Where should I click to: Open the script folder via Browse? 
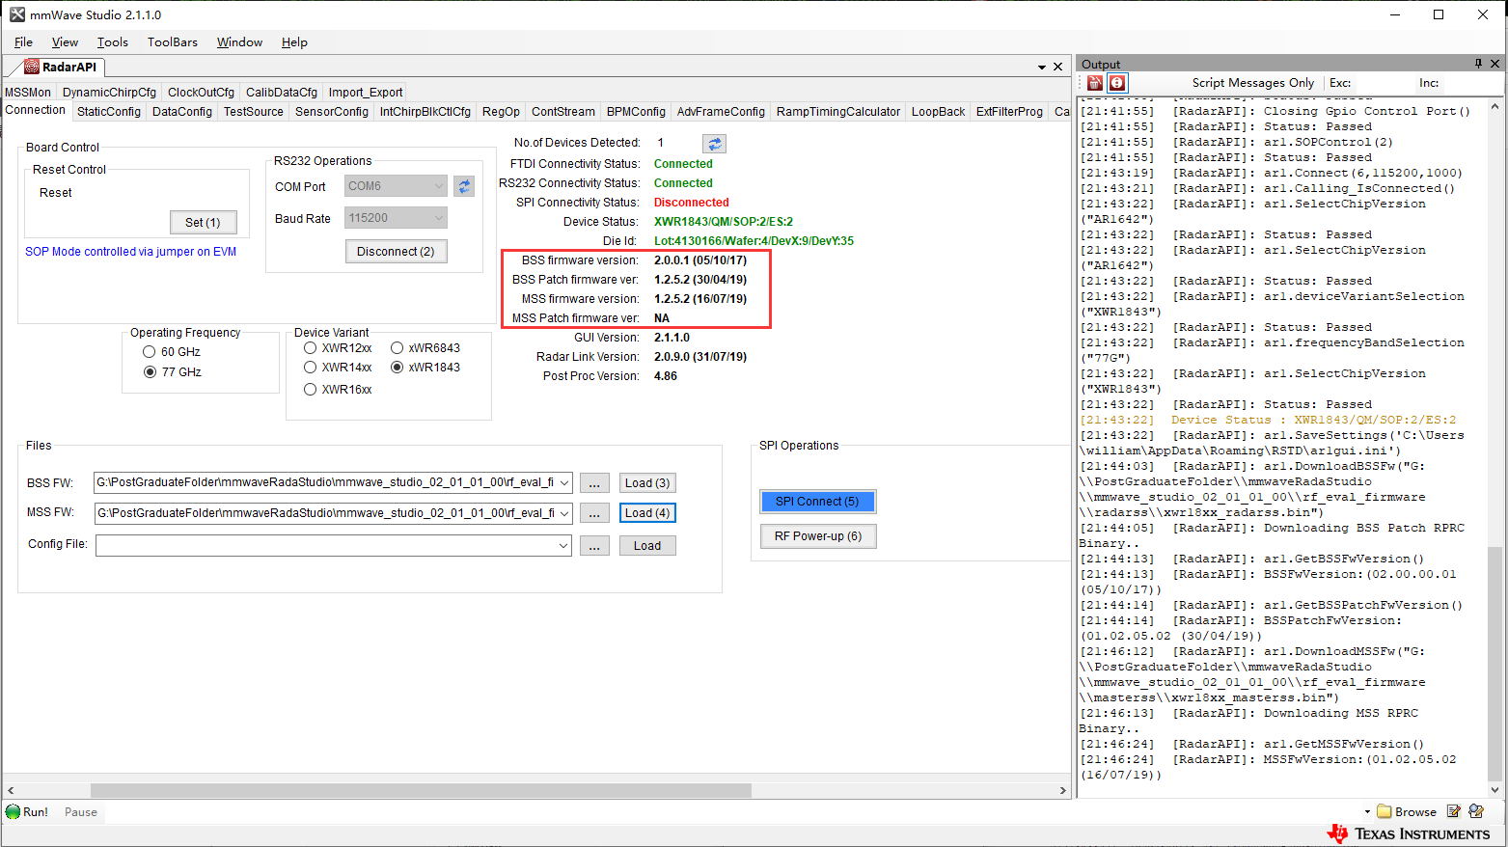1407,811
